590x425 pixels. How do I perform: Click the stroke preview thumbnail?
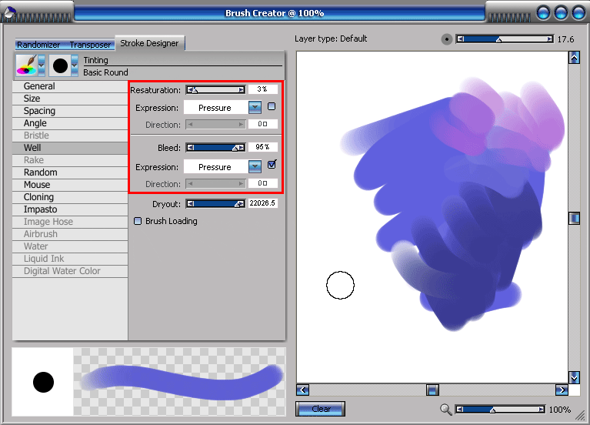click(179, 382)
